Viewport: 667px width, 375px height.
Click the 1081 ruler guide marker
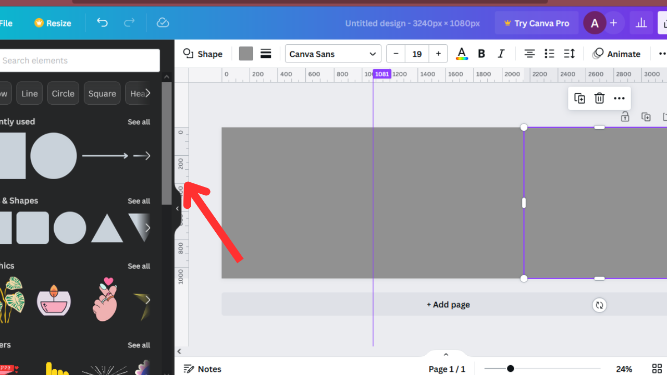(382, 74)
